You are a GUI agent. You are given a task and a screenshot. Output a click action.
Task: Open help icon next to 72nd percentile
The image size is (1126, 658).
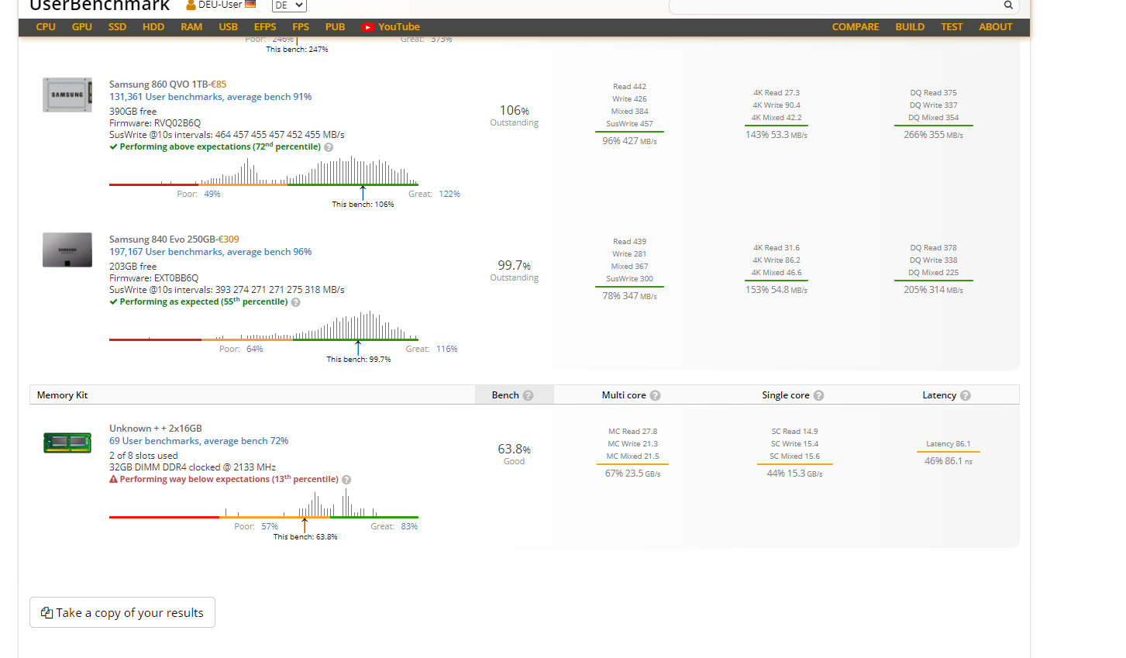(x=329, y=147)
